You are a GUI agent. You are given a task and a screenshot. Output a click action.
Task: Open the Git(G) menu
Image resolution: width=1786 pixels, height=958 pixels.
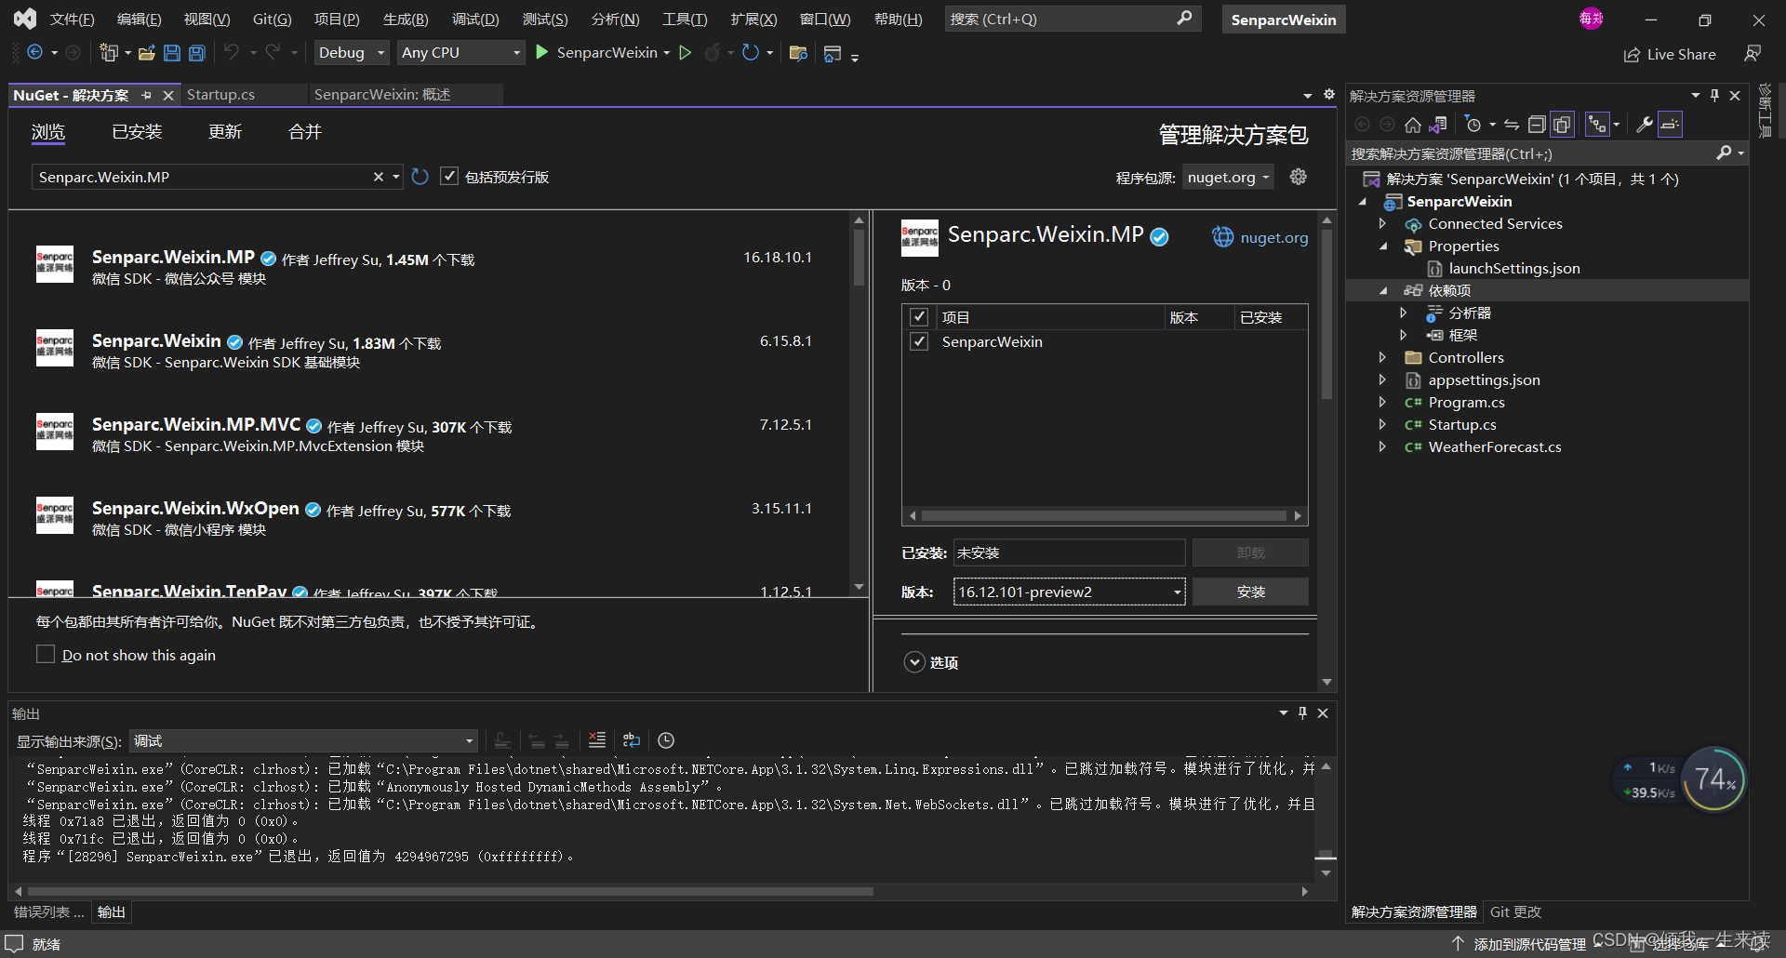click(272, 19)
